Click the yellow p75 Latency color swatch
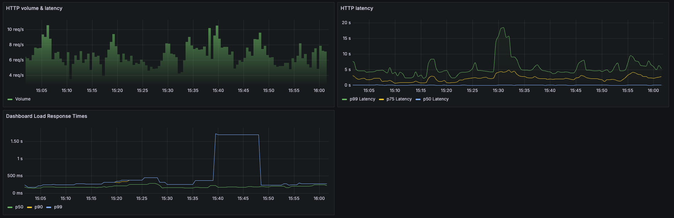The height and width of the screenshot is (218, 674). tap(381, 99)
